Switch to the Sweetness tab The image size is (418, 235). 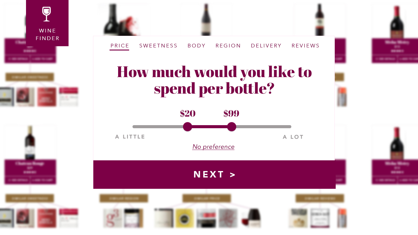coord(158,46)
